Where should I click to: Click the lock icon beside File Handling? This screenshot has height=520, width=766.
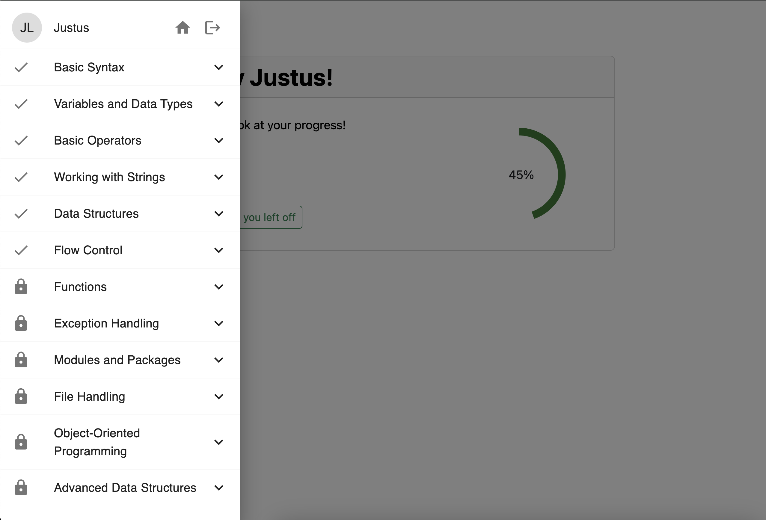pos(21,396)
